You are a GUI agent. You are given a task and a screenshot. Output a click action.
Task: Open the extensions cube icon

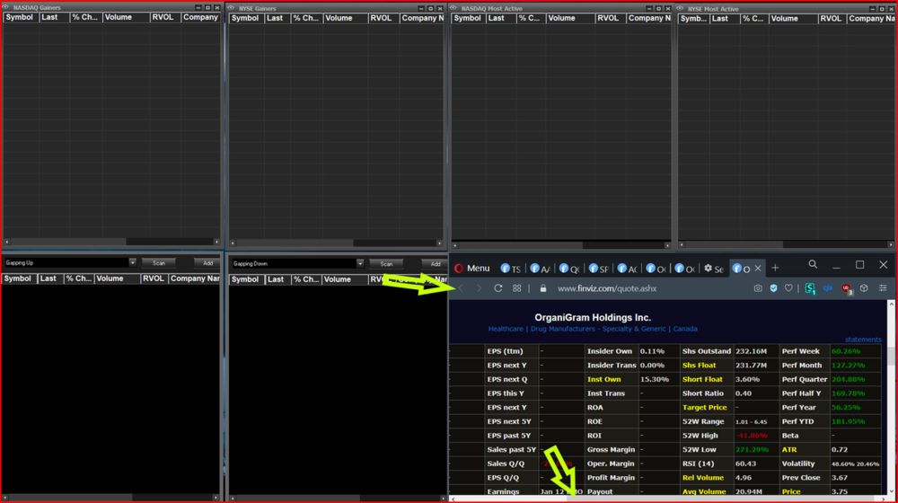click(x=864, y=288)
